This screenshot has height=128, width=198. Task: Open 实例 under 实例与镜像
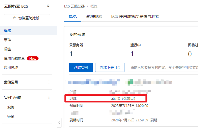[x=11, y=107]
